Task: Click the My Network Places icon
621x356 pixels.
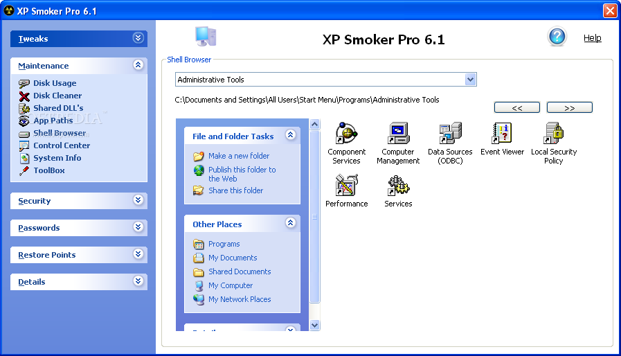Action: pyautogui.click(x=199, y=299)
